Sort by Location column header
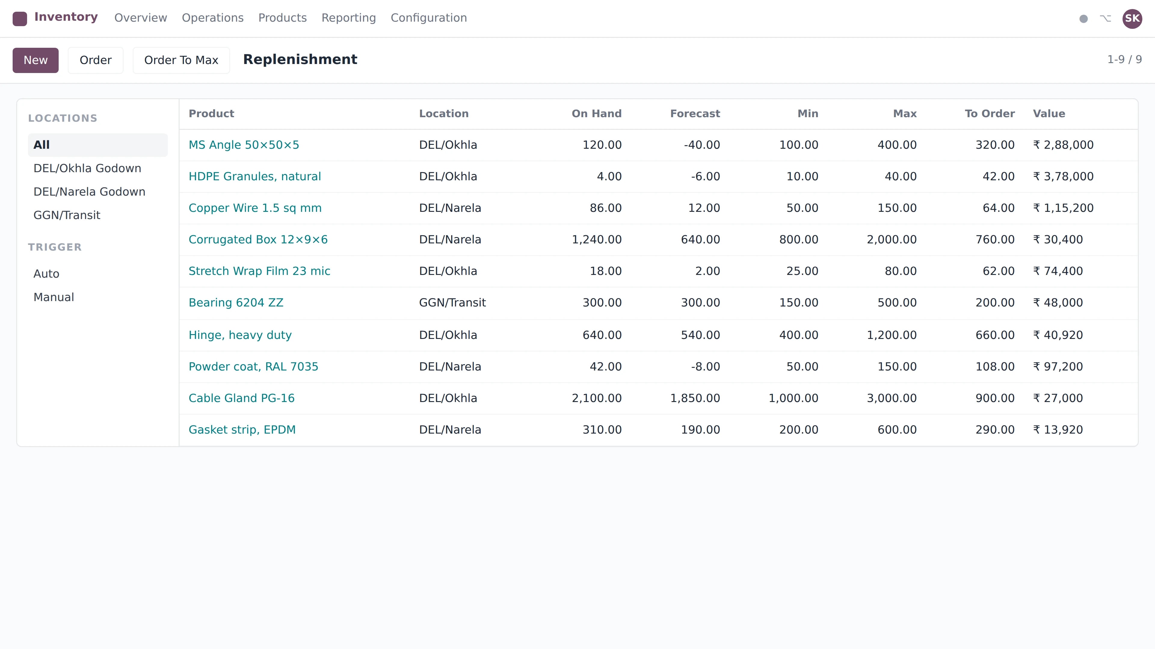The width and height of the screenshot is (1155, 649). click(443, 114)
